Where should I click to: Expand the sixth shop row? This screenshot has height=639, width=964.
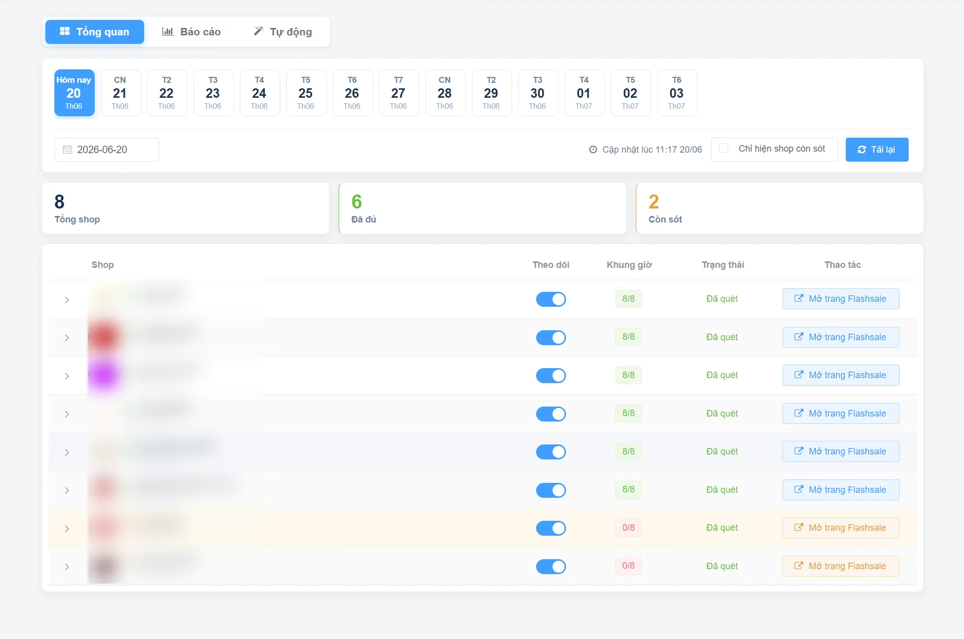(67, 490)
